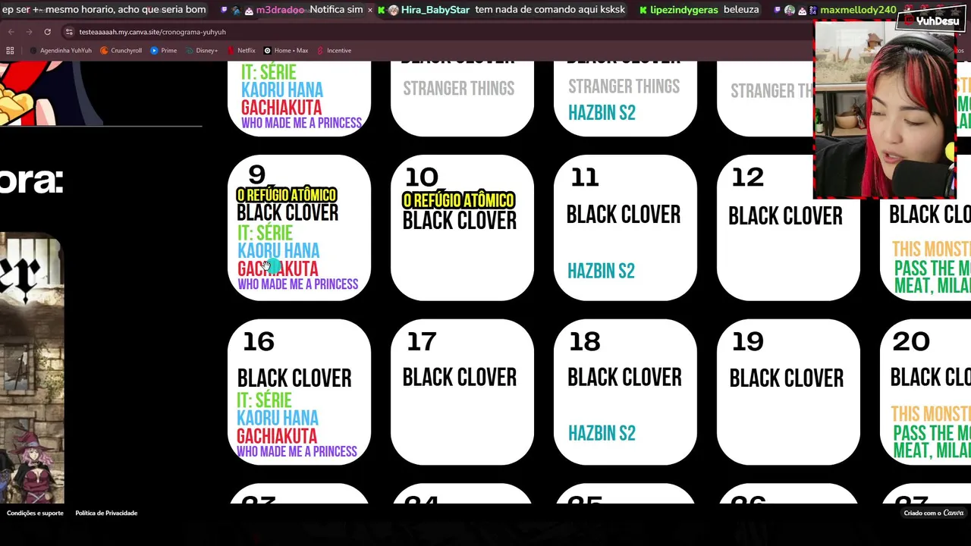
Task: Click Black Clover in day 16 card
Action: point(294,378)
